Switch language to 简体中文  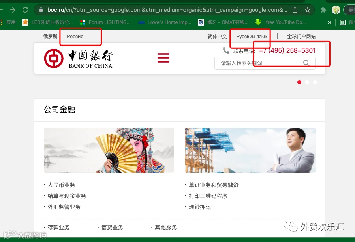point(217,36)
